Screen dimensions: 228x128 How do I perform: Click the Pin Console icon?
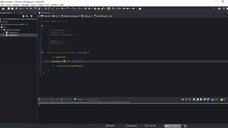213,100
